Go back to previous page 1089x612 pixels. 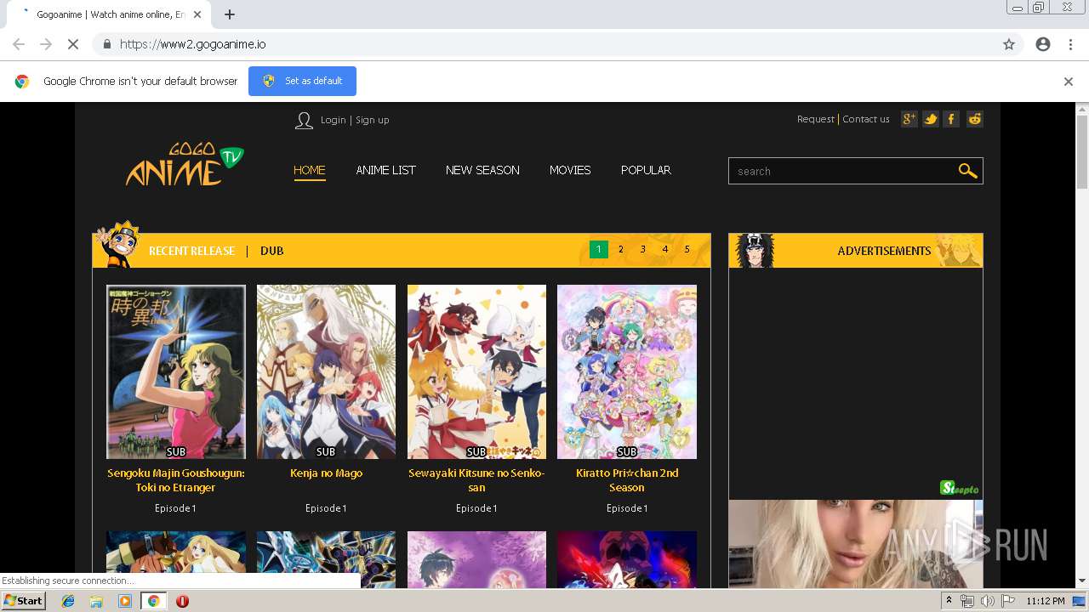(x=19, y=44)
